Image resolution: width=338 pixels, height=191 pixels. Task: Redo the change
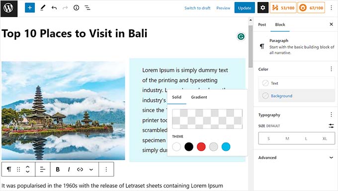[x=65, y=8]
